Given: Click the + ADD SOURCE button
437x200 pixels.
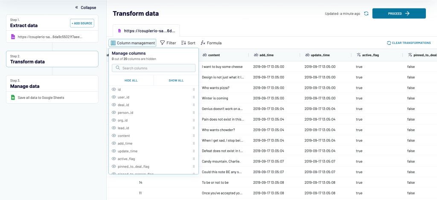Looking at the screenshot, I should click(x=82, y=23).
